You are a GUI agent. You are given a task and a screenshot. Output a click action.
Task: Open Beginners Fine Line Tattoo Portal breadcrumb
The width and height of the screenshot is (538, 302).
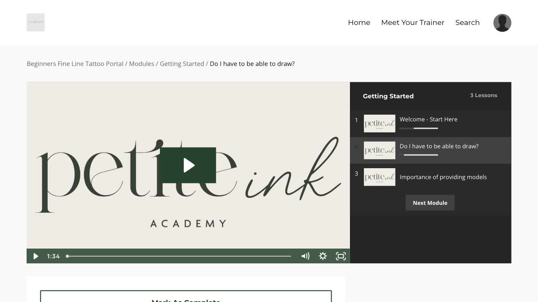[75, 64]
